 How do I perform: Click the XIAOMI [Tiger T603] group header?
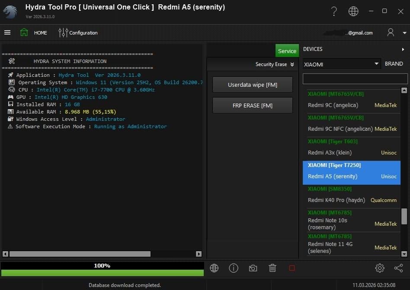333,141
